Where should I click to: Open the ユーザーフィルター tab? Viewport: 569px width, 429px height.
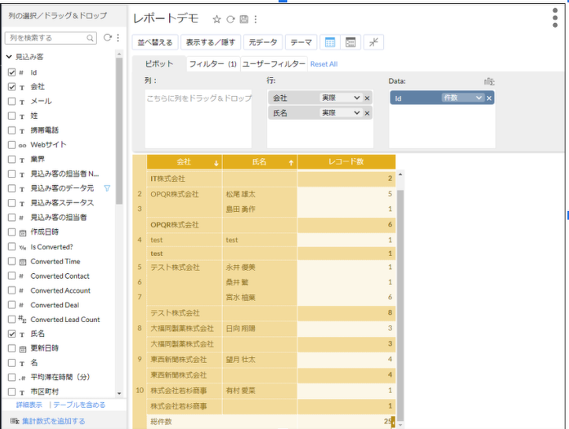click(273, 64)
